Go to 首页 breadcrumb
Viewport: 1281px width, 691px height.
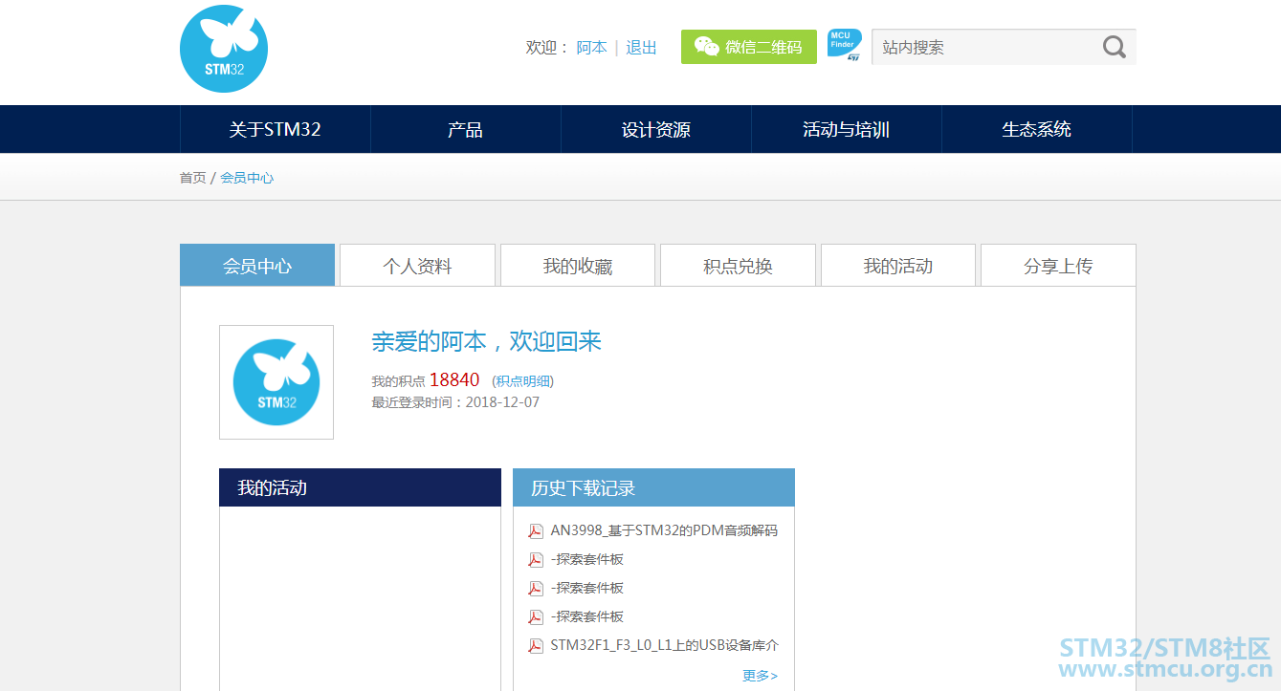tap(192, 178)
